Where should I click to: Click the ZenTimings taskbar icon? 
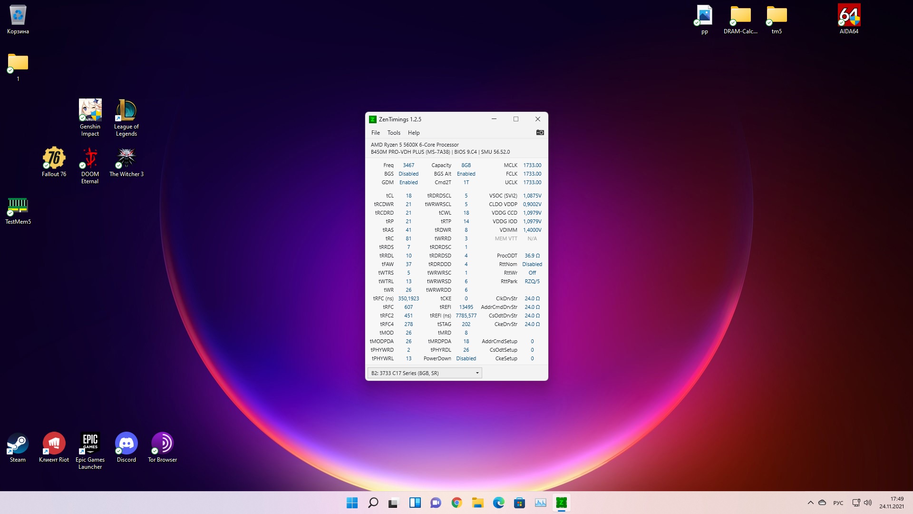click(x=561, y=503)
